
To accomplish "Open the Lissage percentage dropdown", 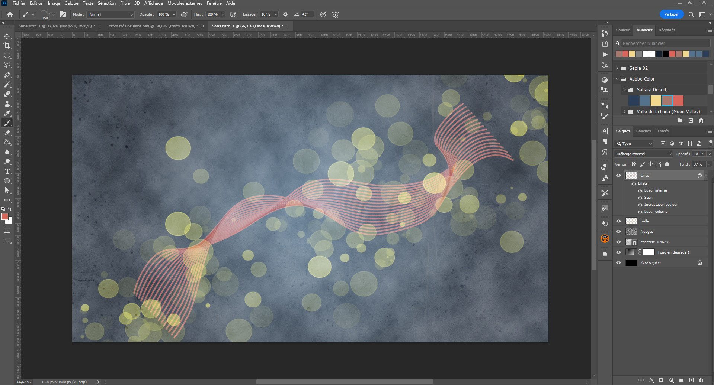I will point(276,14).
